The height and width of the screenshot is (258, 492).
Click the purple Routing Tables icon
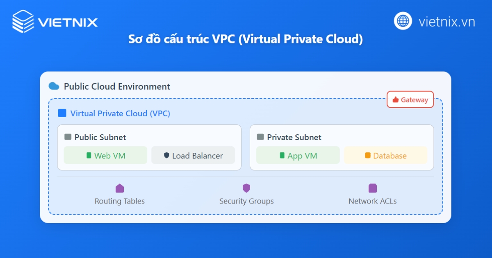coord(120,188)
